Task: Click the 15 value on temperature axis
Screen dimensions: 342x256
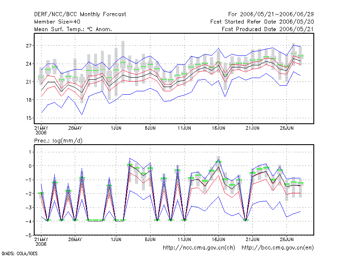Action: pos(29,118)
